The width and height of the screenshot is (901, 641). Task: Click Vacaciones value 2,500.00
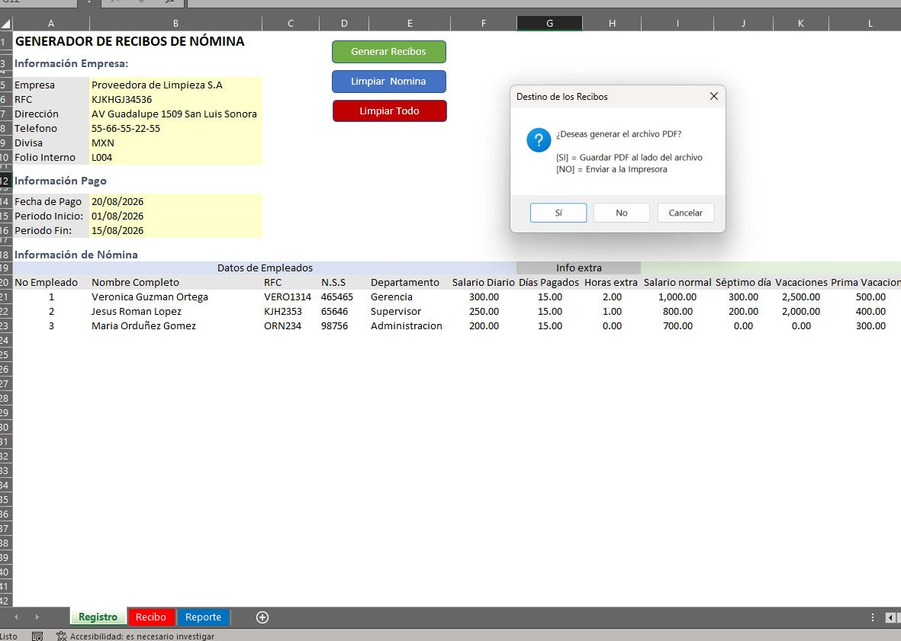[x=801, y=296]
